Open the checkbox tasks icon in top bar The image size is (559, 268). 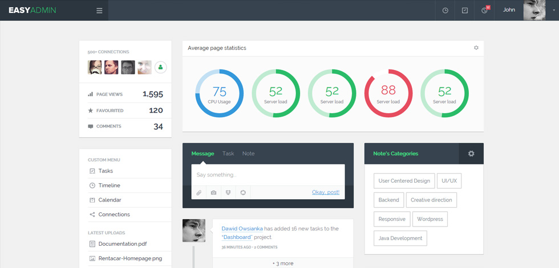[465, 11]
